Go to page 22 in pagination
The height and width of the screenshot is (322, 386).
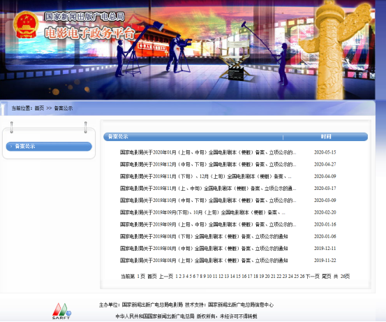click(x=279, y=277)
